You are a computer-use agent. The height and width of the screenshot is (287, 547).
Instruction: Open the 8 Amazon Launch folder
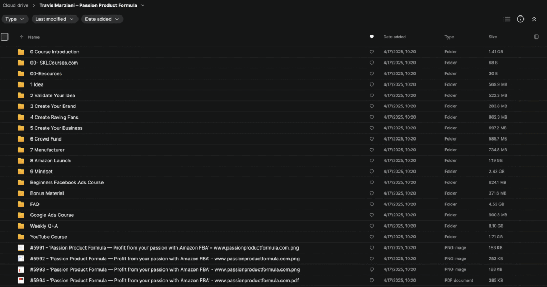coord(50,161)
